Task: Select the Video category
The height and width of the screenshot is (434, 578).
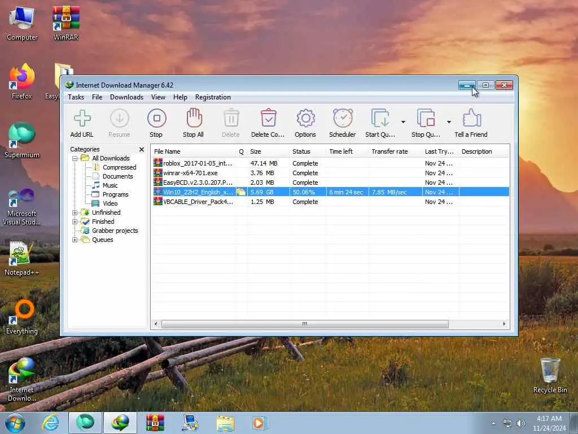Action: (110, 203)
